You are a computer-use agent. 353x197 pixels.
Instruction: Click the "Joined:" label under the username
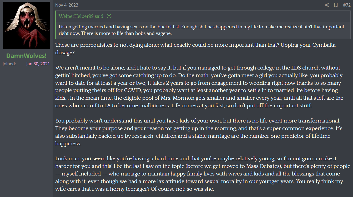(x=9, y=64)
